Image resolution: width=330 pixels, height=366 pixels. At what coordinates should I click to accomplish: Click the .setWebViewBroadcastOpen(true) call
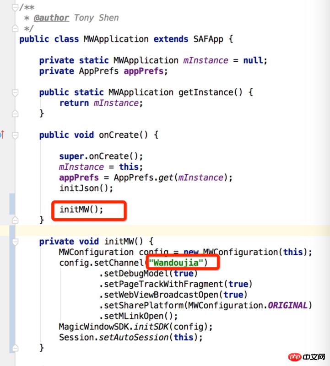pyautogui.click(x=173, y=295)
